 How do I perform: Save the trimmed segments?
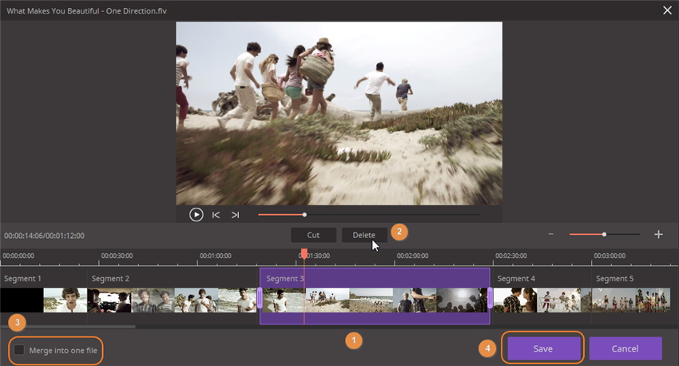(543, 348)
